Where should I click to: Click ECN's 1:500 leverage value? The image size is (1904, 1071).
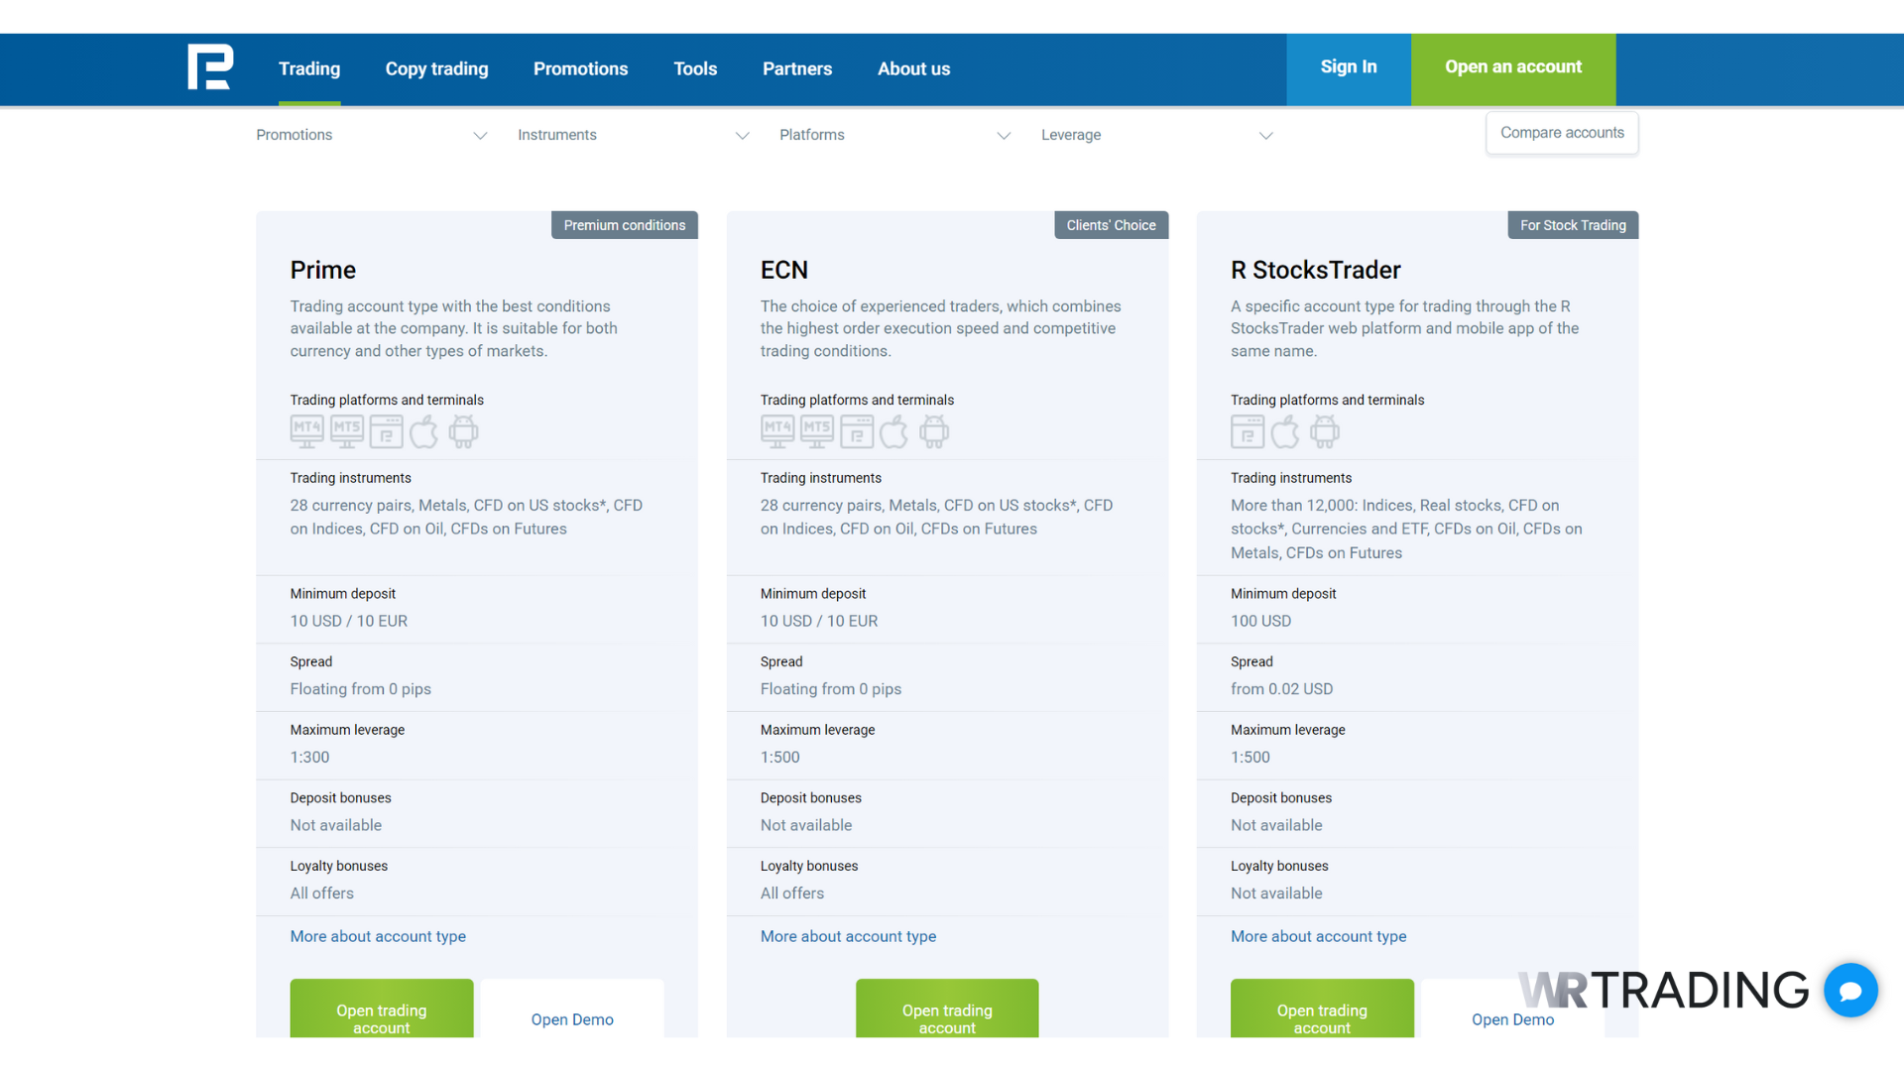779,757
